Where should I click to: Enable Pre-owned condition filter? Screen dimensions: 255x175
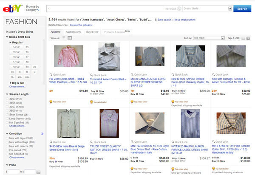7,150
